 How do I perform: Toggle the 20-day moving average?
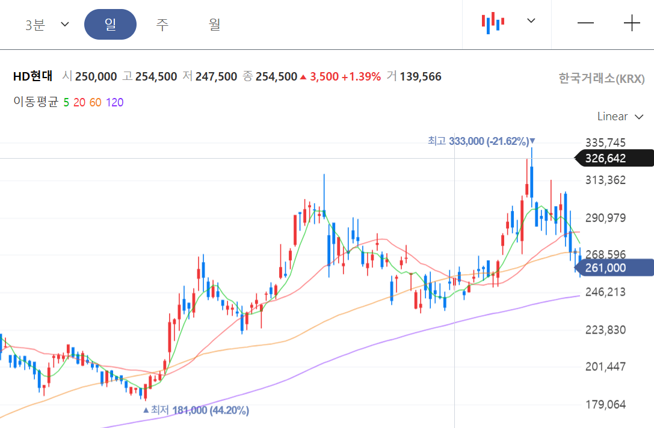(x=79, y=103)
